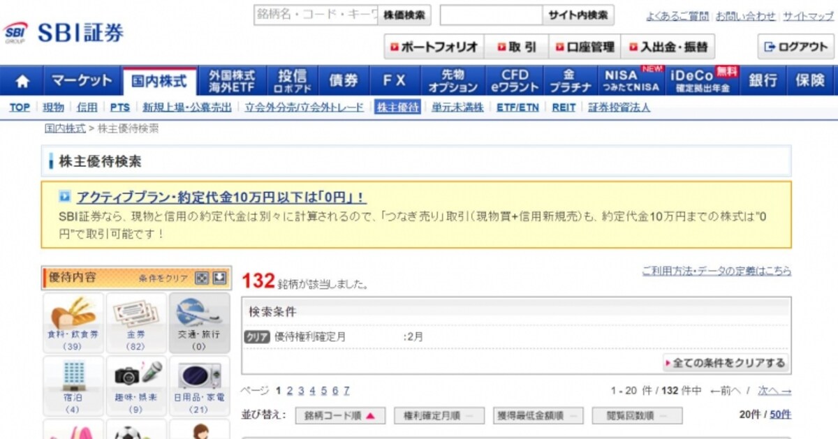Image resolution: width=838 pixels, height=439 pixels.
Task: Click the 取引 button
Action: tap(517, 47)
